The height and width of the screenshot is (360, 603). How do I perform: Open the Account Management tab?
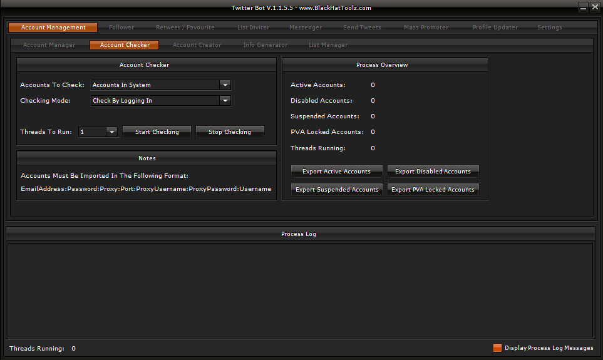coord(53,28)
